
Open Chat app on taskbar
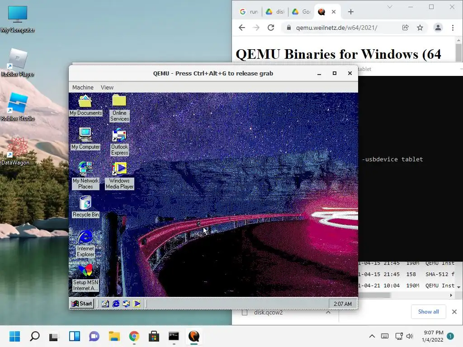point(94,336)
